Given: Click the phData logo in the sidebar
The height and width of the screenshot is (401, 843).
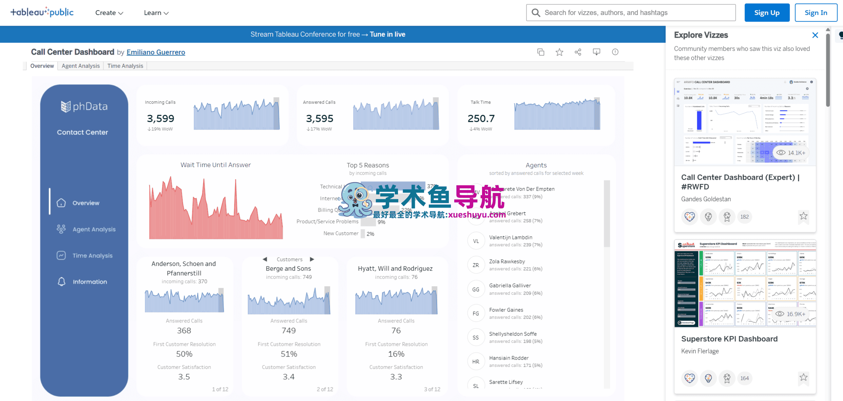Looking at the screenshot, I should click(x=84, y=106).
